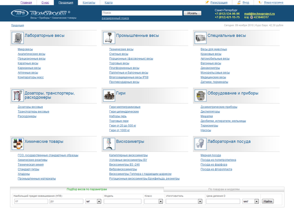
Task: Click the registration pencil icon
Action: (207, 2)
